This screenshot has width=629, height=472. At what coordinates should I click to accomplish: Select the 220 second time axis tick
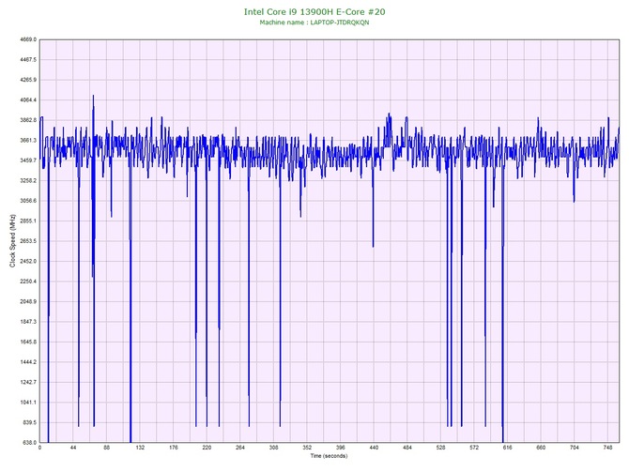207,449
